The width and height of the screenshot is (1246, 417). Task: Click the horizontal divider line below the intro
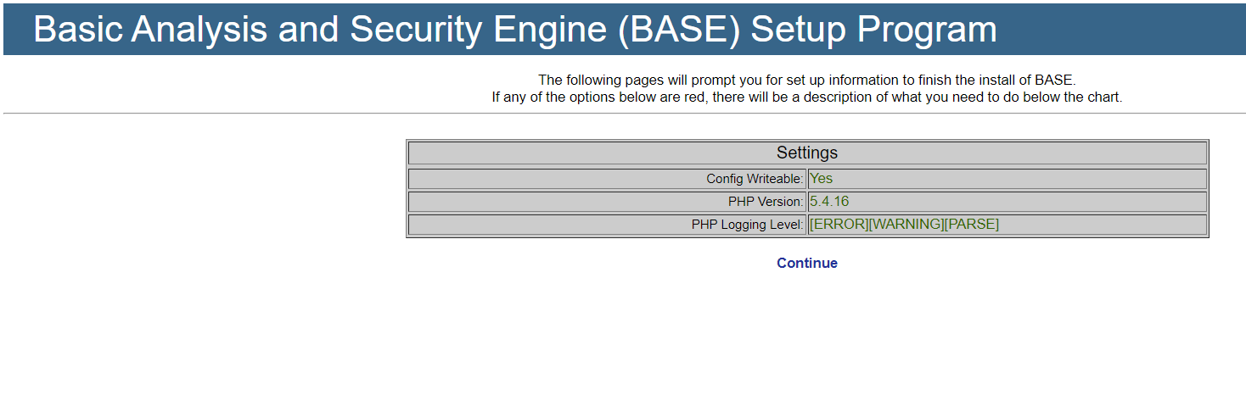[624, 113]
